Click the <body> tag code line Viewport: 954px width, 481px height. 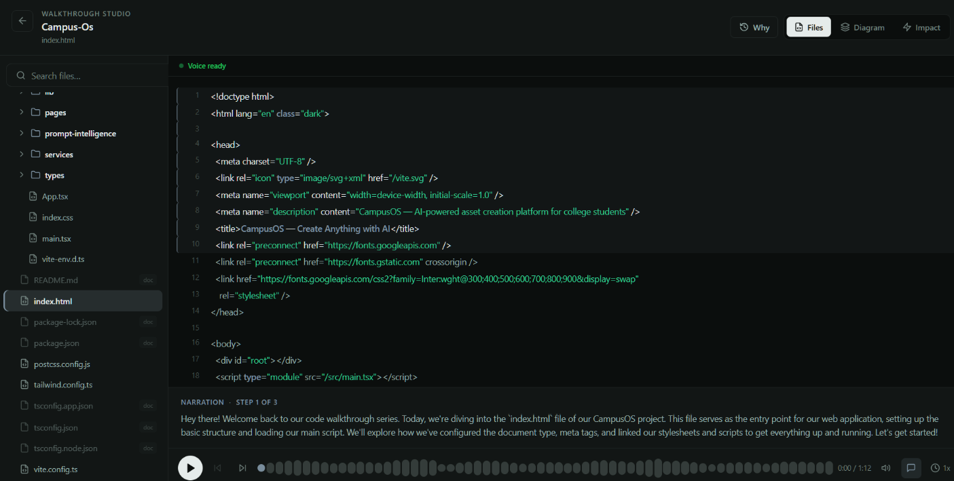tap(225, 343)
